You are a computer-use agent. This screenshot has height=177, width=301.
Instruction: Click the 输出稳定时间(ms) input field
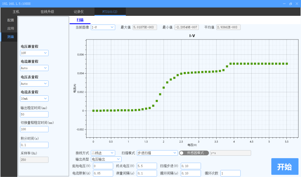(x=34, y=114)
